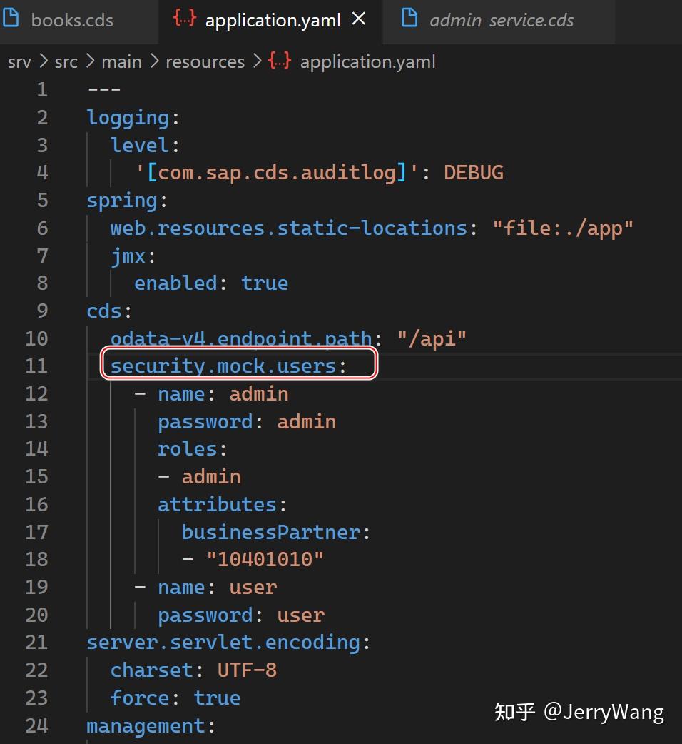Click the UTF-8 charset value
Screen dimensions: 682x744
[247, 670]
